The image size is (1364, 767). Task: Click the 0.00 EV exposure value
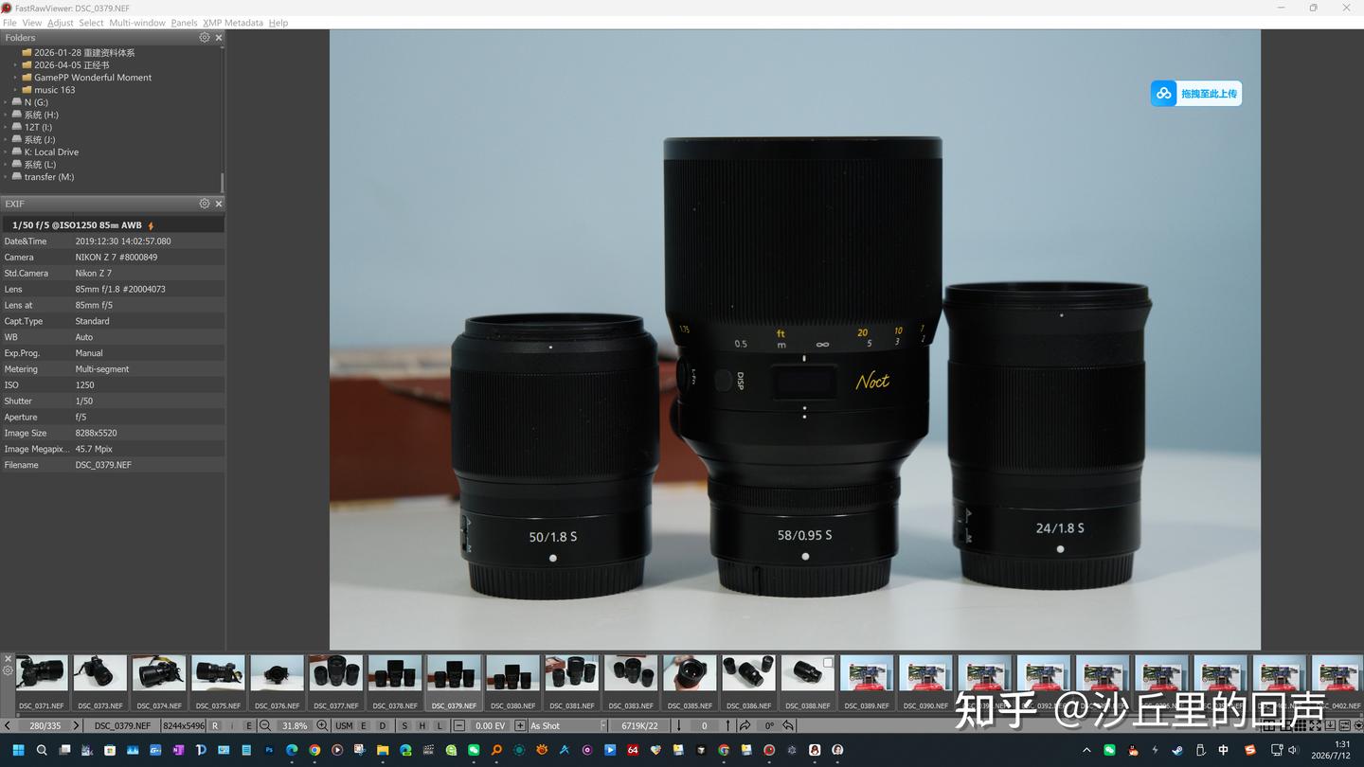click(490, 725)
